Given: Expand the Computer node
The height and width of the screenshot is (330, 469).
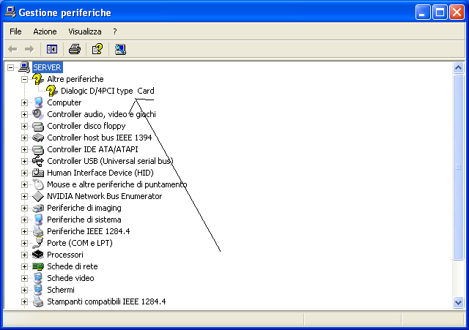Looking at the screenshot, I should point(24,102).
